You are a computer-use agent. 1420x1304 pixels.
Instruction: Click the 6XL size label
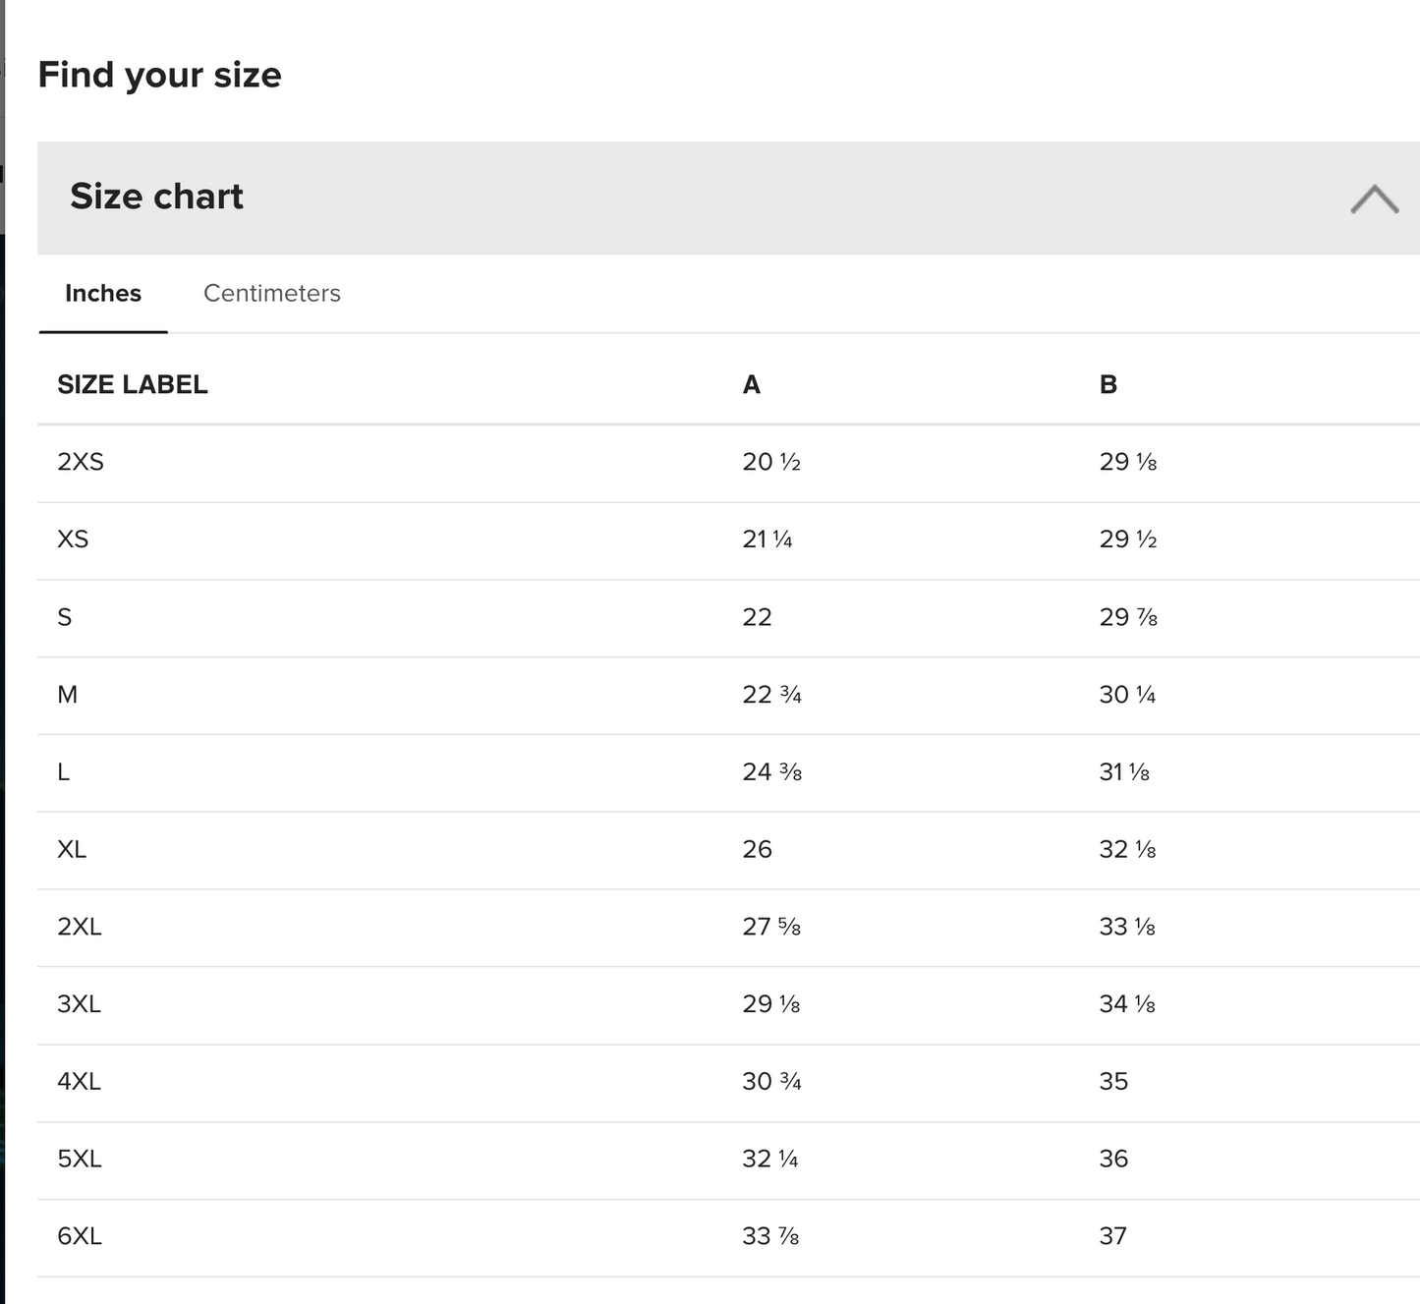pos(80,1236)
